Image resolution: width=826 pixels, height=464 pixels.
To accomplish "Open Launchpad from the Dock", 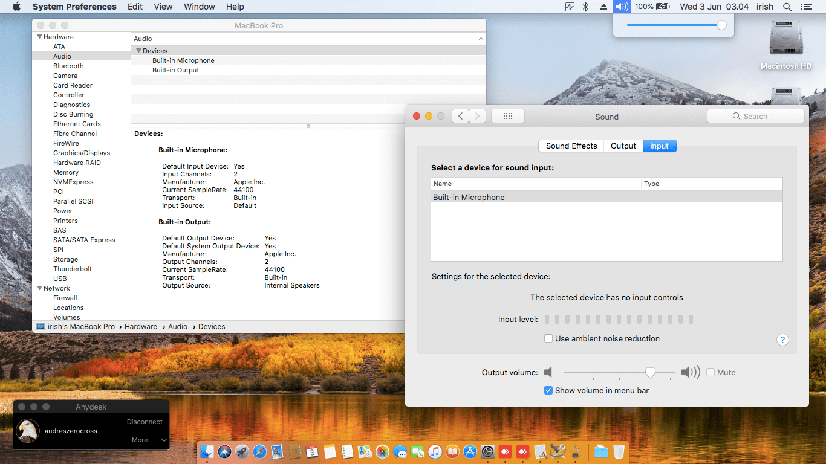I will pos(242,451).
